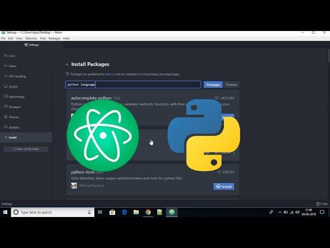The width and height of the screenshot is (330, 248).
Task: Open the People icon in system tray
Action: pos(271,212)
